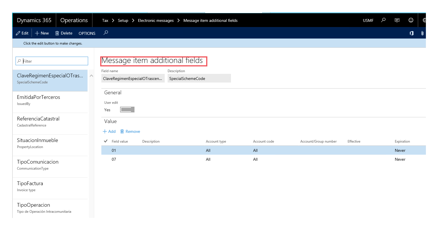Image resolution: width=438 pixels, height=230 pixels.
Task: Click Add in the Value section
Action: [x=109, y=131]
